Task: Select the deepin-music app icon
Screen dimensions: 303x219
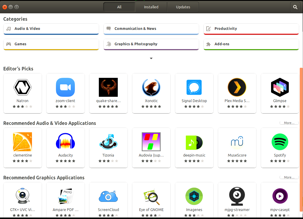Action: pyautogui.click(x=194, y=143)
